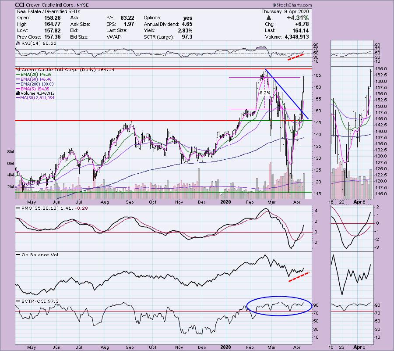Click the High value 164.77
This screenshot has width=394, height=351.
click(52, 24)
